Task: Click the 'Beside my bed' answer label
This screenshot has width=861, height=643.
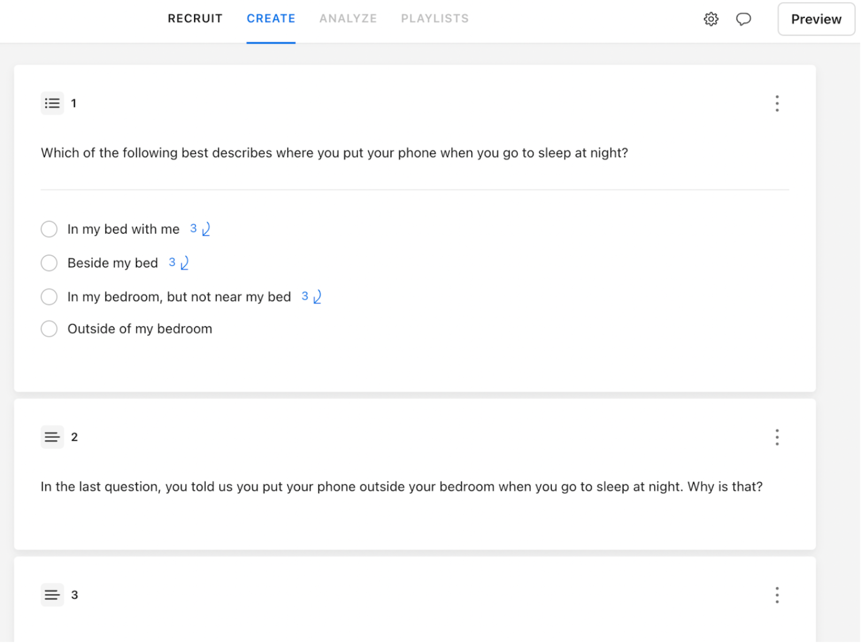Action: 113,263
